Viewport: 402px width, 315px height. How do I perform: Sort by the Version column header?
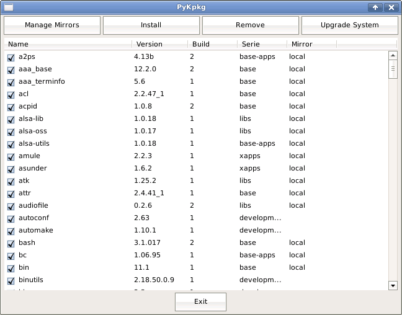point(160,44)
